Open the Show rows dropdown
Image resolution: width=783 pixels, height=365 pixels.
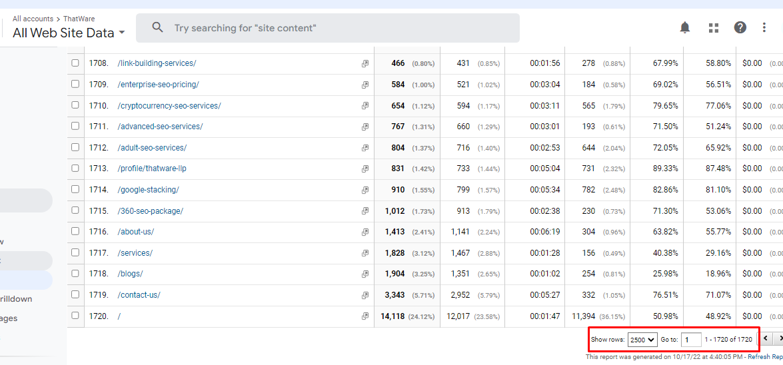tap(642, 340)
